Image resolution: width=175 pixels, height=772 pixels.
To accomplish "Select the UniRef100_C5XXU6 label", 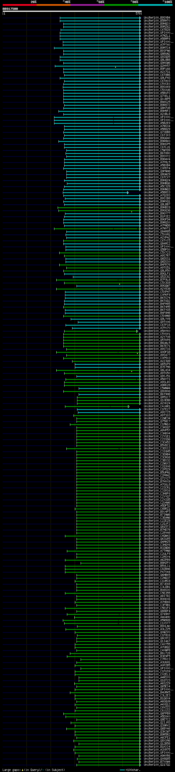I will tap(157, 90).
